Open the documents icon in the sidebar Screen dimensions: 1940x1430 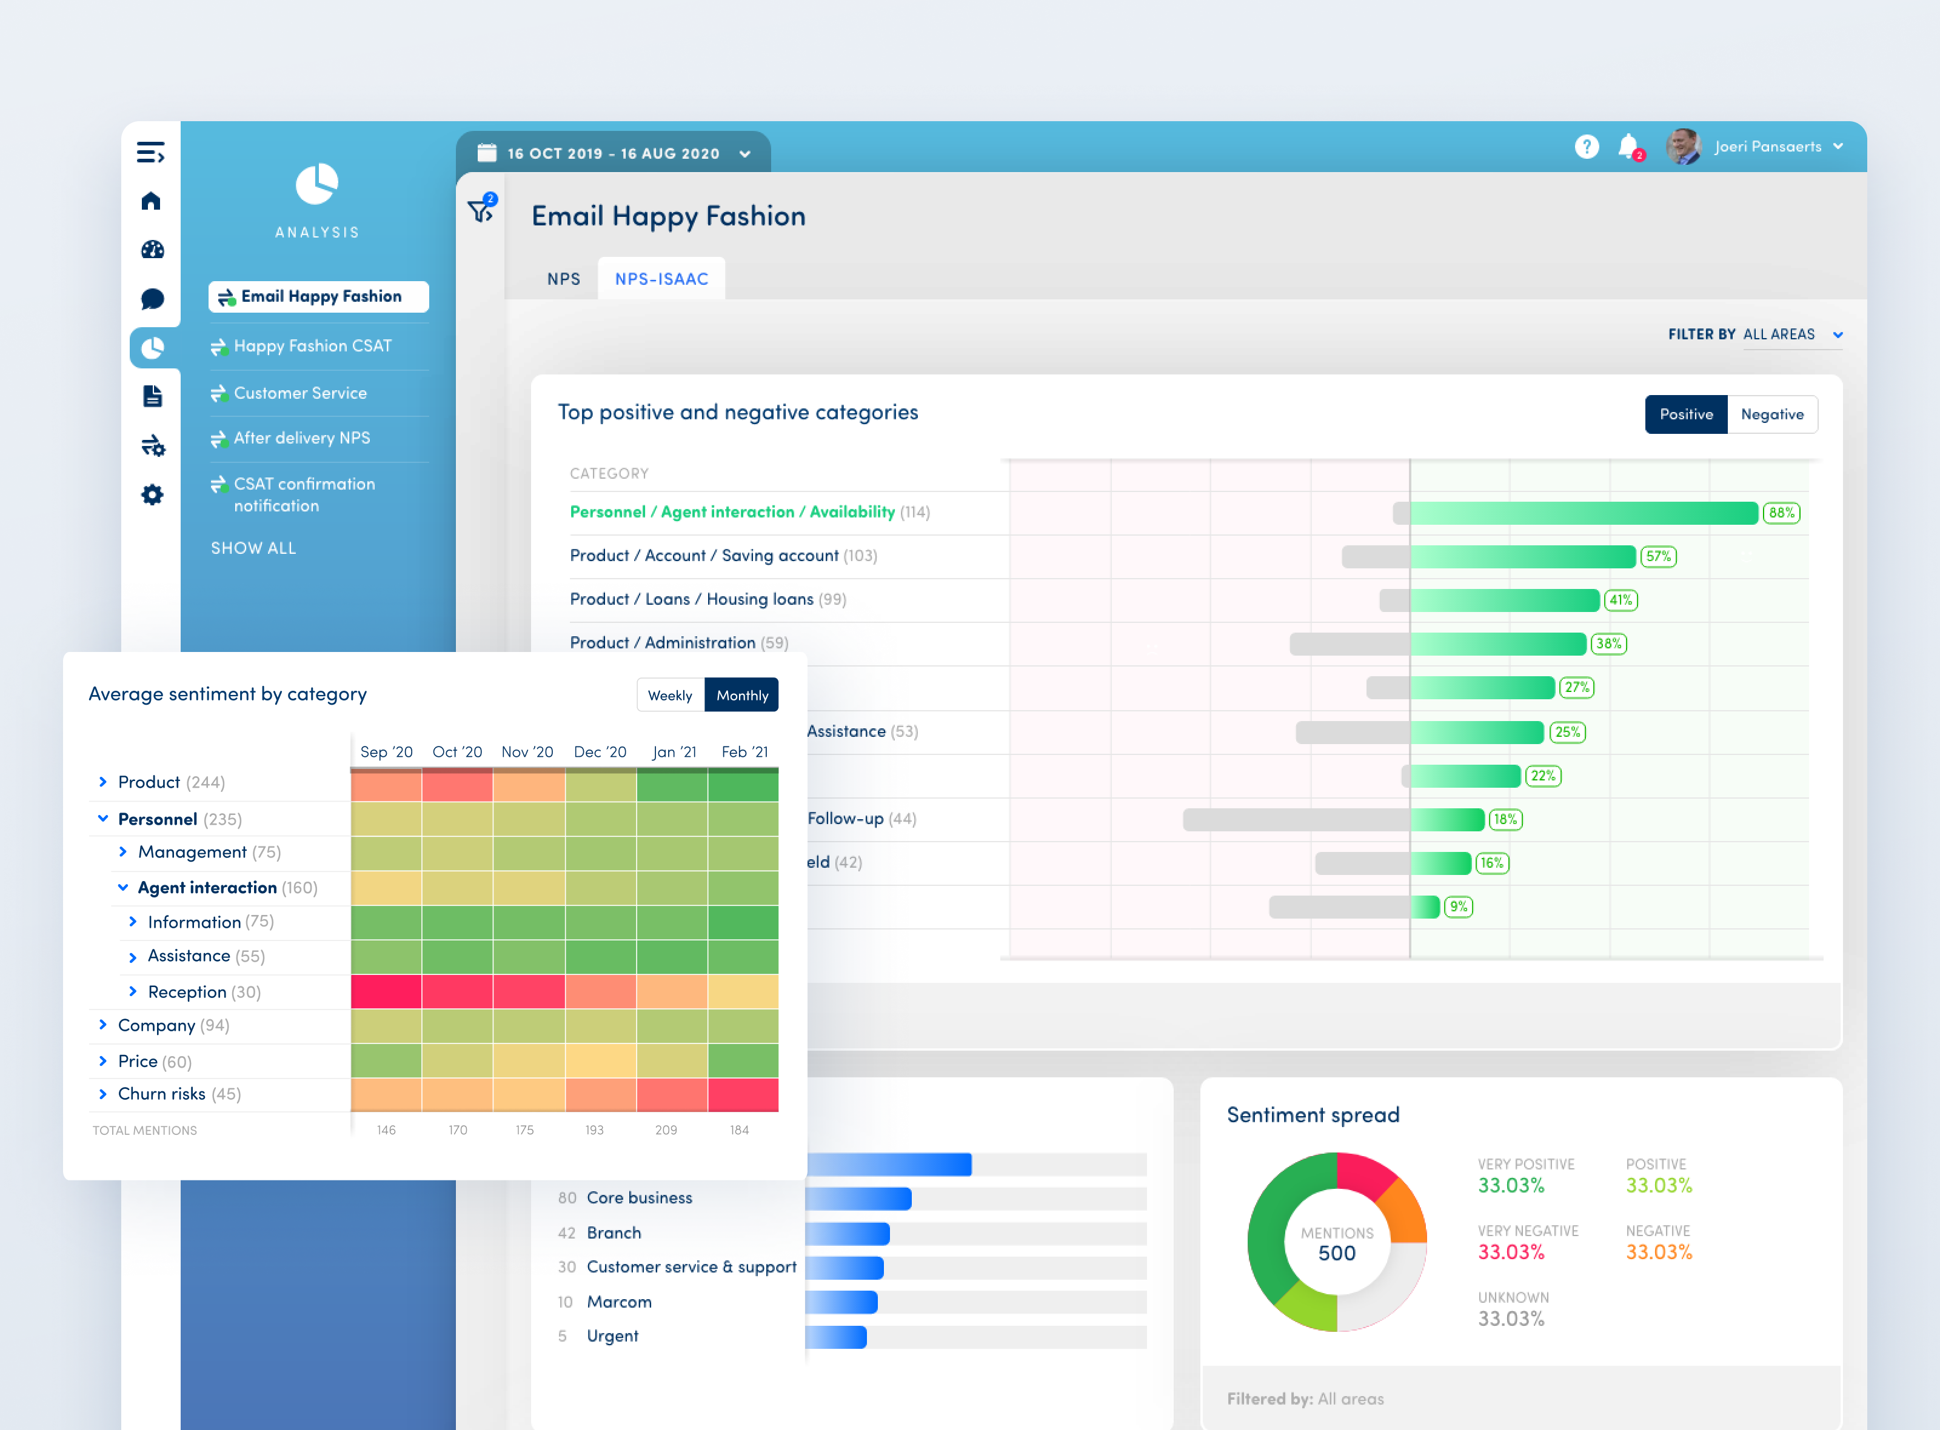click(x=152, y=396)
